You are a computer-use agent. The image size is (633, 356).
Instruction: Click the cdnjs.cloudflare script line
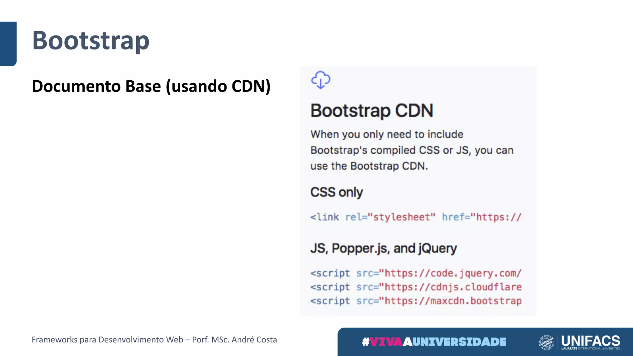[416, 287]
